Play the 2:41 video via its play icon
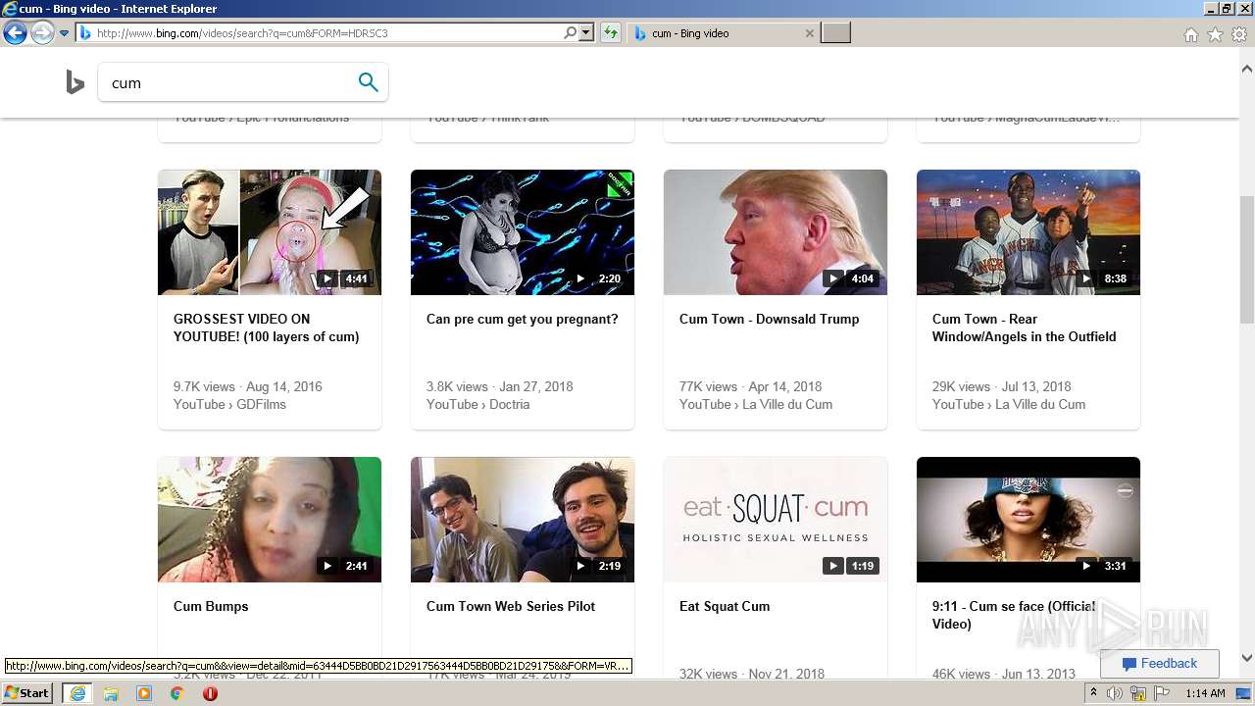 (x=327, y=566)
